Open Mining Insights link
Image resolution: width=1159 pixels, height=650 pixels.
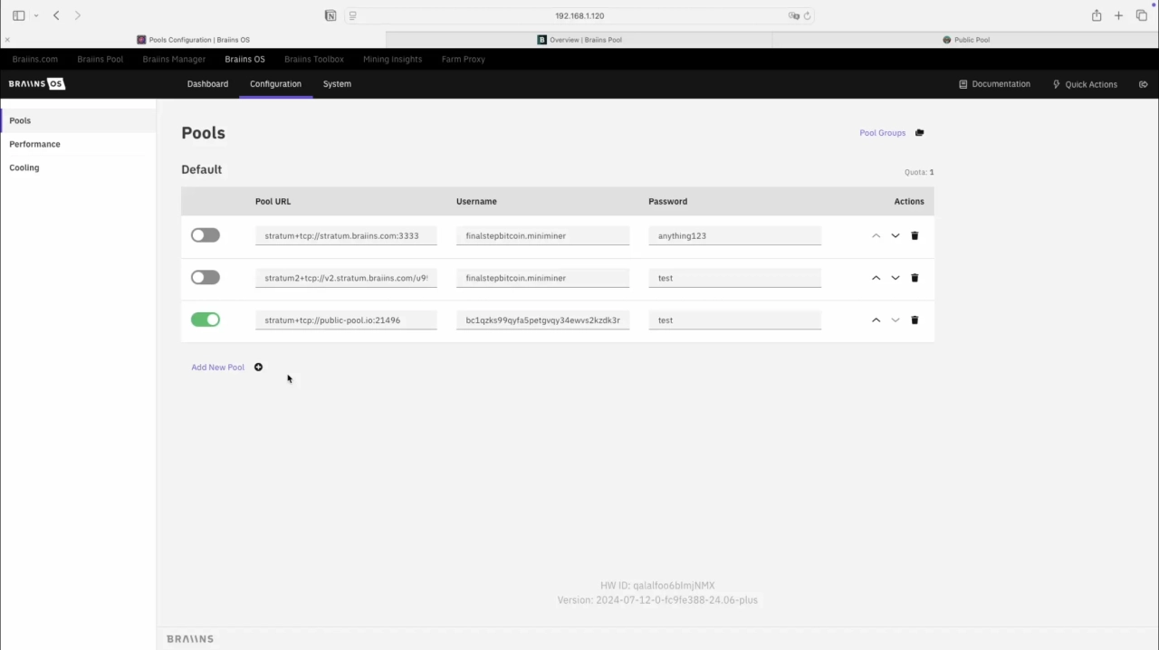click(392, 59)
